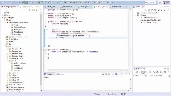
Task: Click the Task List help question icon
Action: tap(169, 75)
